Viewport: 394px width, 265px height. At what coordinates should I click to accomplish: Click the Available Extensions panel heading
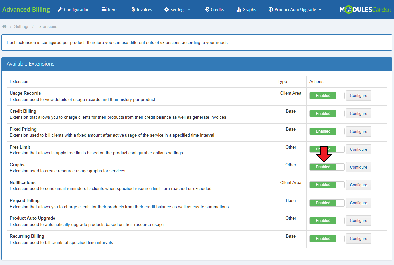click(30, 64)
